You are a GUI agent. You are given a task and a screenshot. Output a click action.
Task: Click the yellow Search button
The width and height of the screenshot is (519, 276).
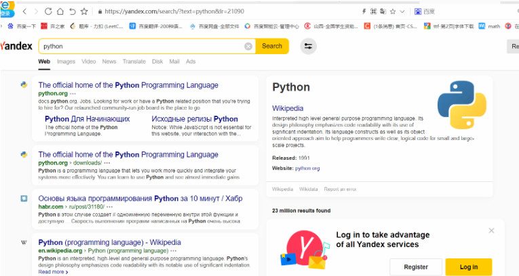(272, 46)
